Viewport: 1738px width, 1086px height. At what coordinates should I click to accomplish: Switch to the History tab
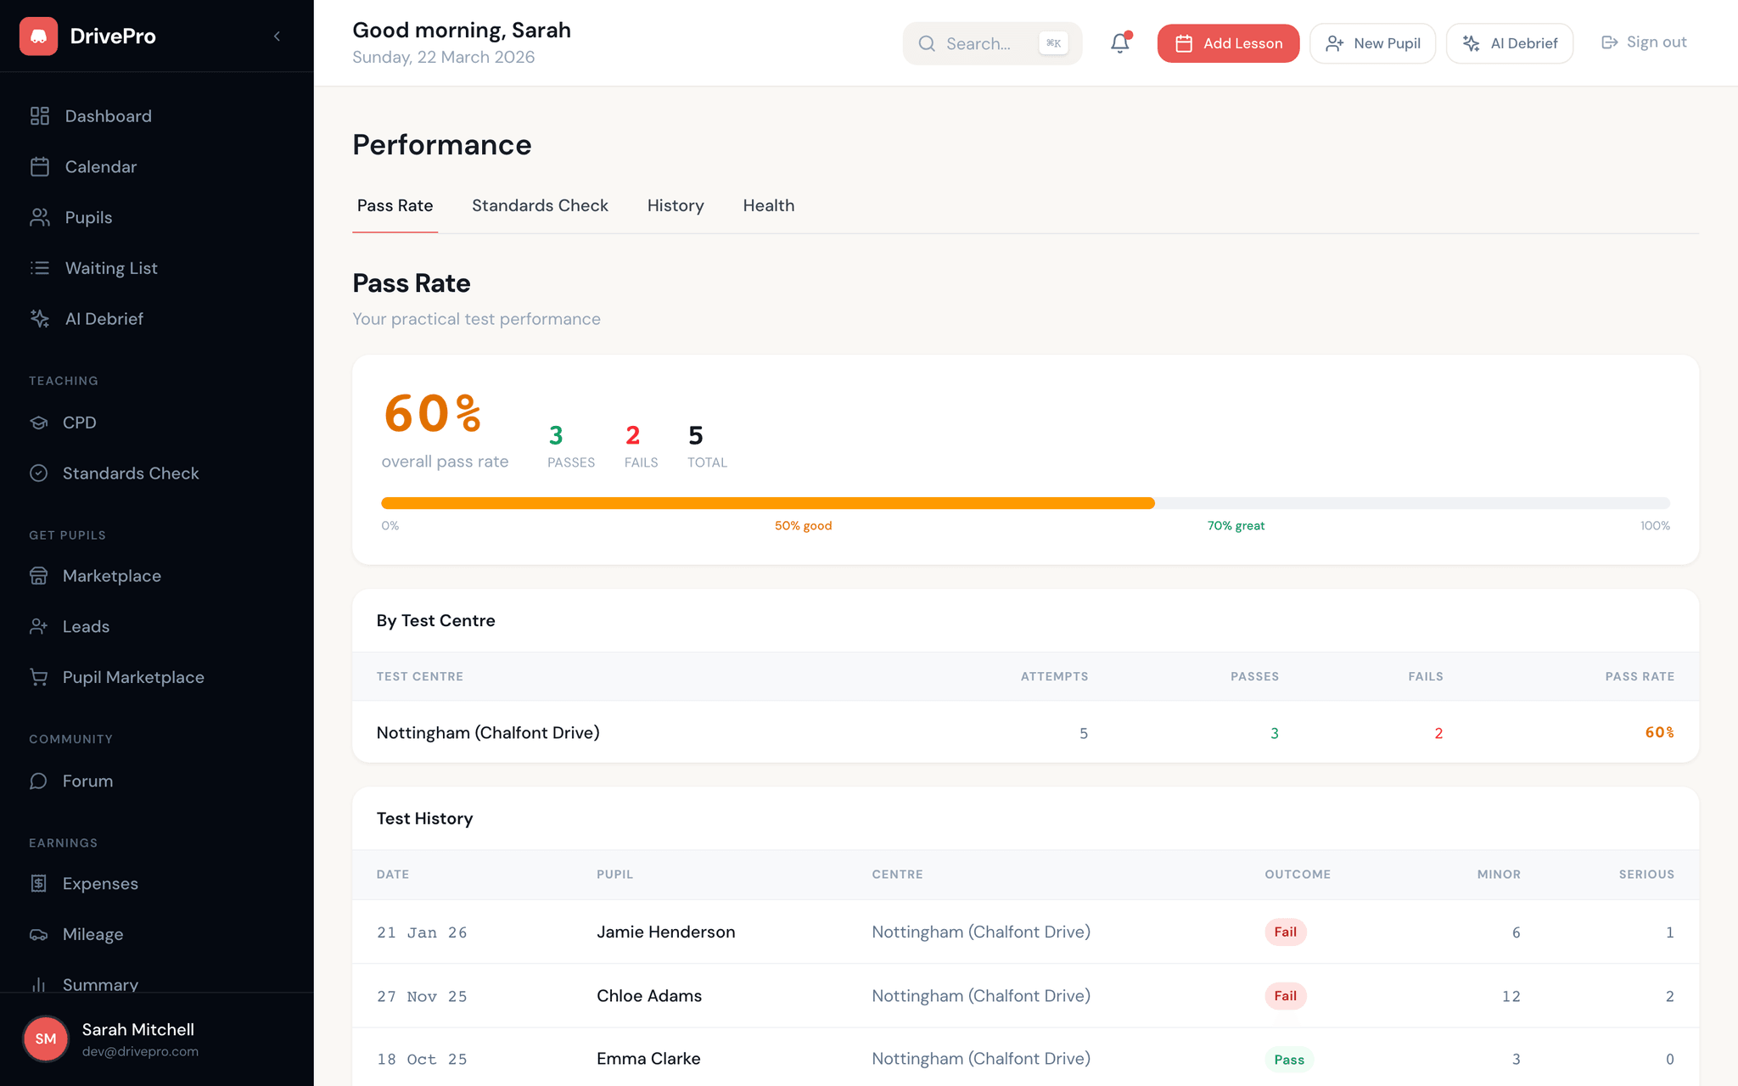[x=675, y=205]
